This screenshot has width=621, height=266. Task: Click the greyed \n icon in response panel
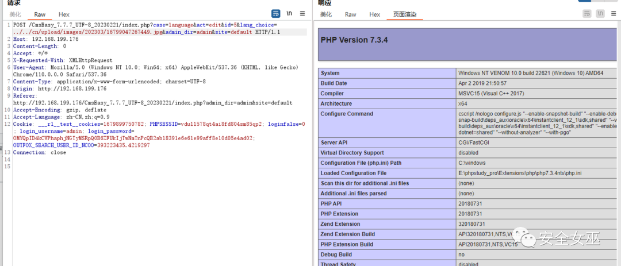601,13
